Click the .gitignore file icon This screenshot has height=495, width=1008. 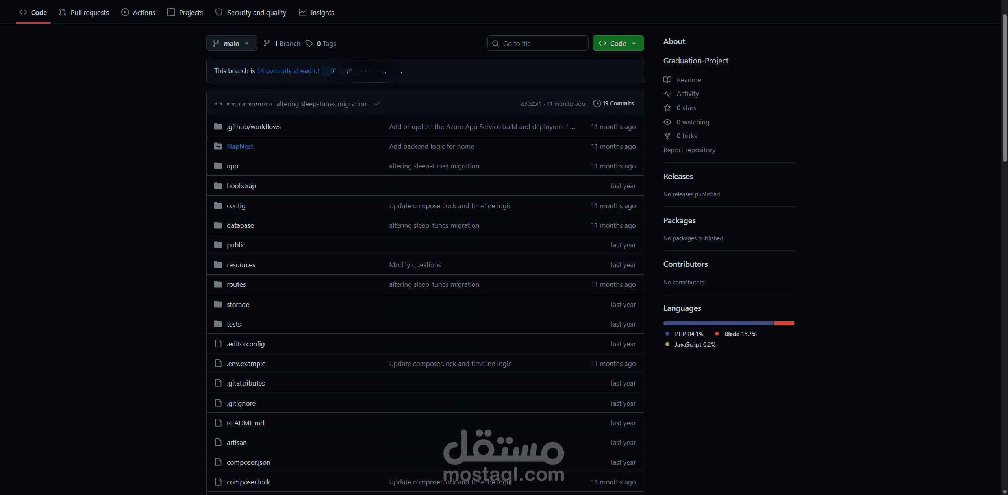click(218, 403)
